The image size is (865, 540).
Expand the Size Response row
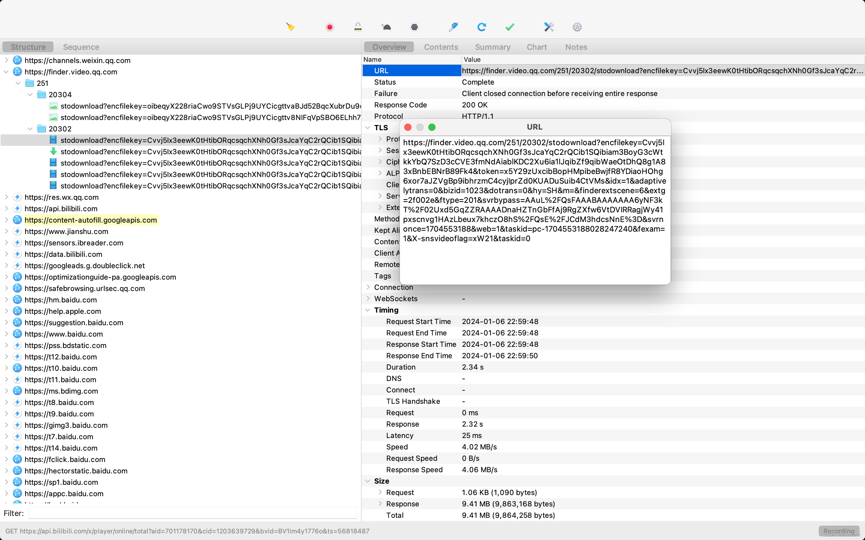pyautogui.click(x=380, y=504)
